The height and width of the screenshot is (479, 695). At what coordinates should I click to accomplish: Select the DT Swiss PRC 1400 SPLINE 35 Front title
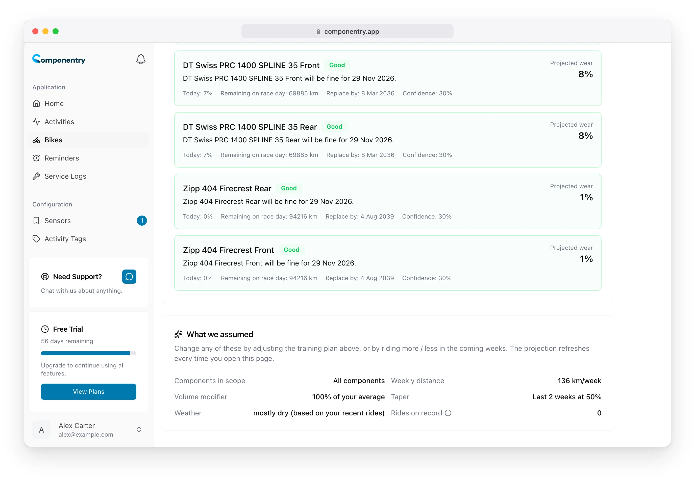[x=251, y=65]
